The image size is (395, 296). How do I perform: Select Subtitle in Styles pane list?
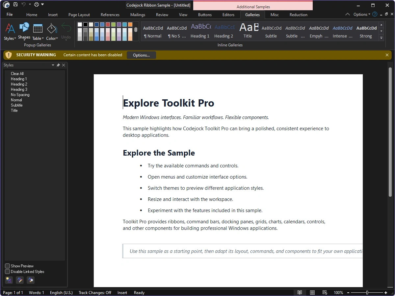click(17, 105)
